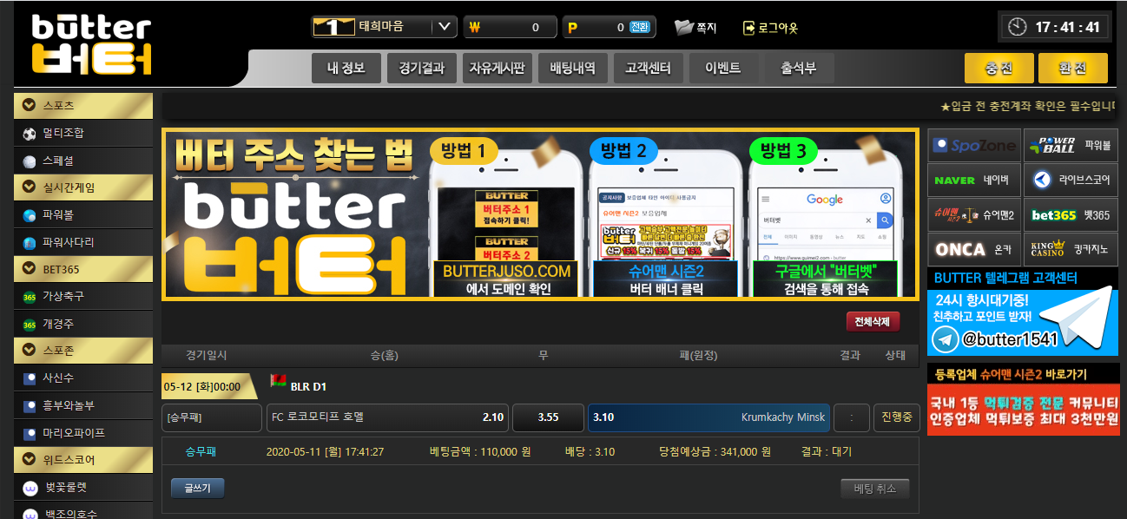Collapse the 실시간게임 sidebar section
The image size is (1127, 519).
[30, 187]
